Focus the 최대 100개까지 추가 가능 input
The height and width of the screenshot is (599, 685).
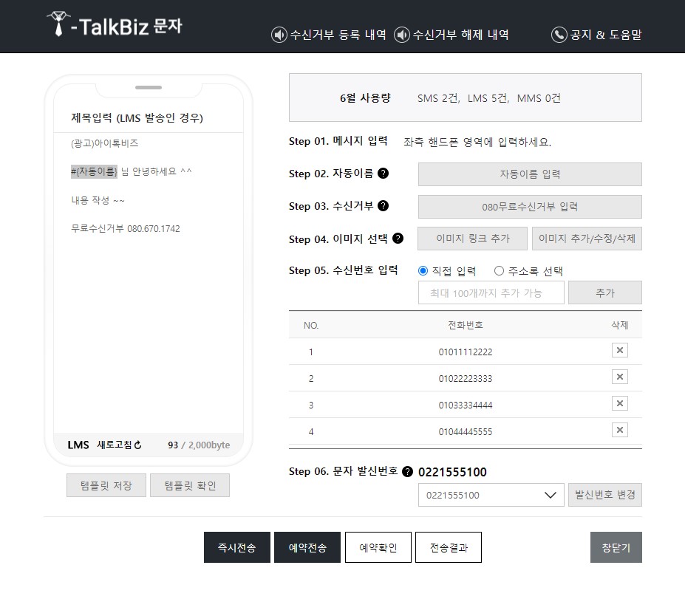491,292
